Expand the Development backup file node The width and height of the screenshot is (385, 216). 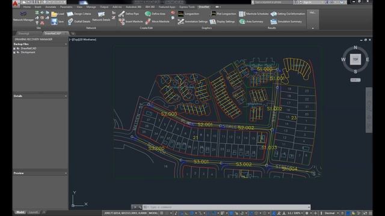(14, 52)
